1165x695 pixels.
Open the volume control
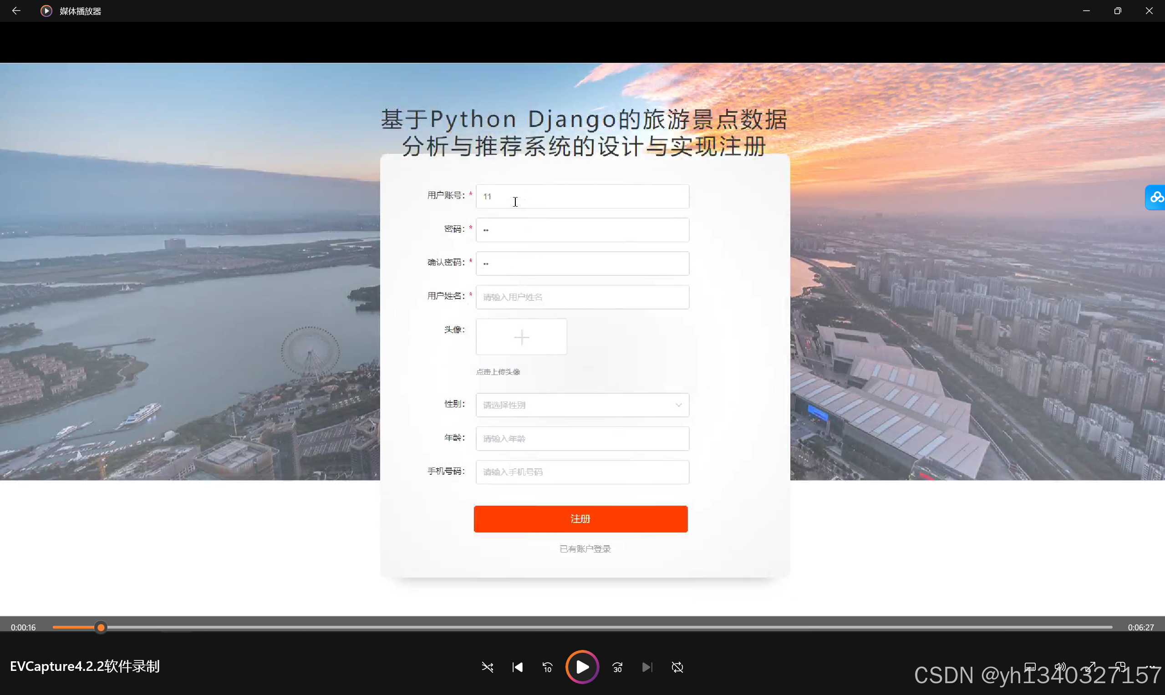point(1059,667)
